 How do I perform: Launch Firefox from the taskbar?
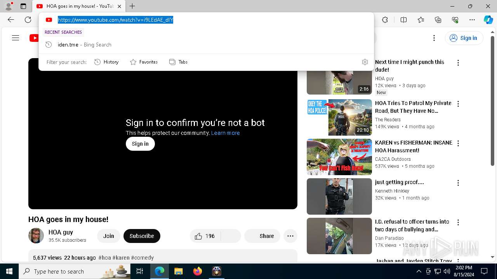tap(198, 271)
